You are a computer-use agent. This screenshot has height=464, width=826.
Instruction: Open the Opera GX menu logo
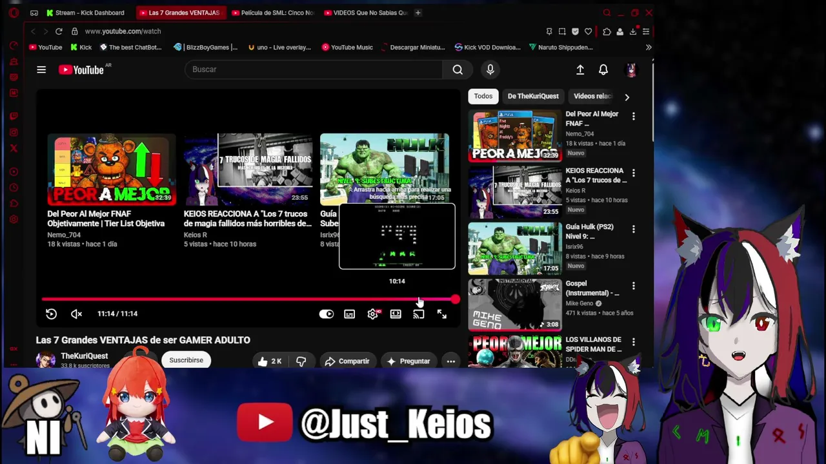tap(14, 13)
